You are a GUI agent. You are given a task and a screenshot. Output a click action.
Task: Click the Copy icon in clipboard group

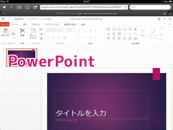tap(13, 34)
